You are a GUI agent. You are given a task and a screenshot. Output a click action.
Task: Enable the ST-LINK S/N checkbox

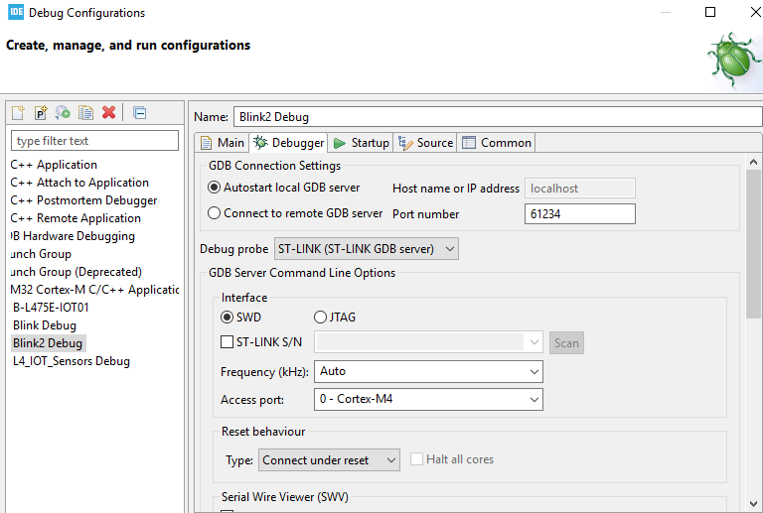click(227, 342)
